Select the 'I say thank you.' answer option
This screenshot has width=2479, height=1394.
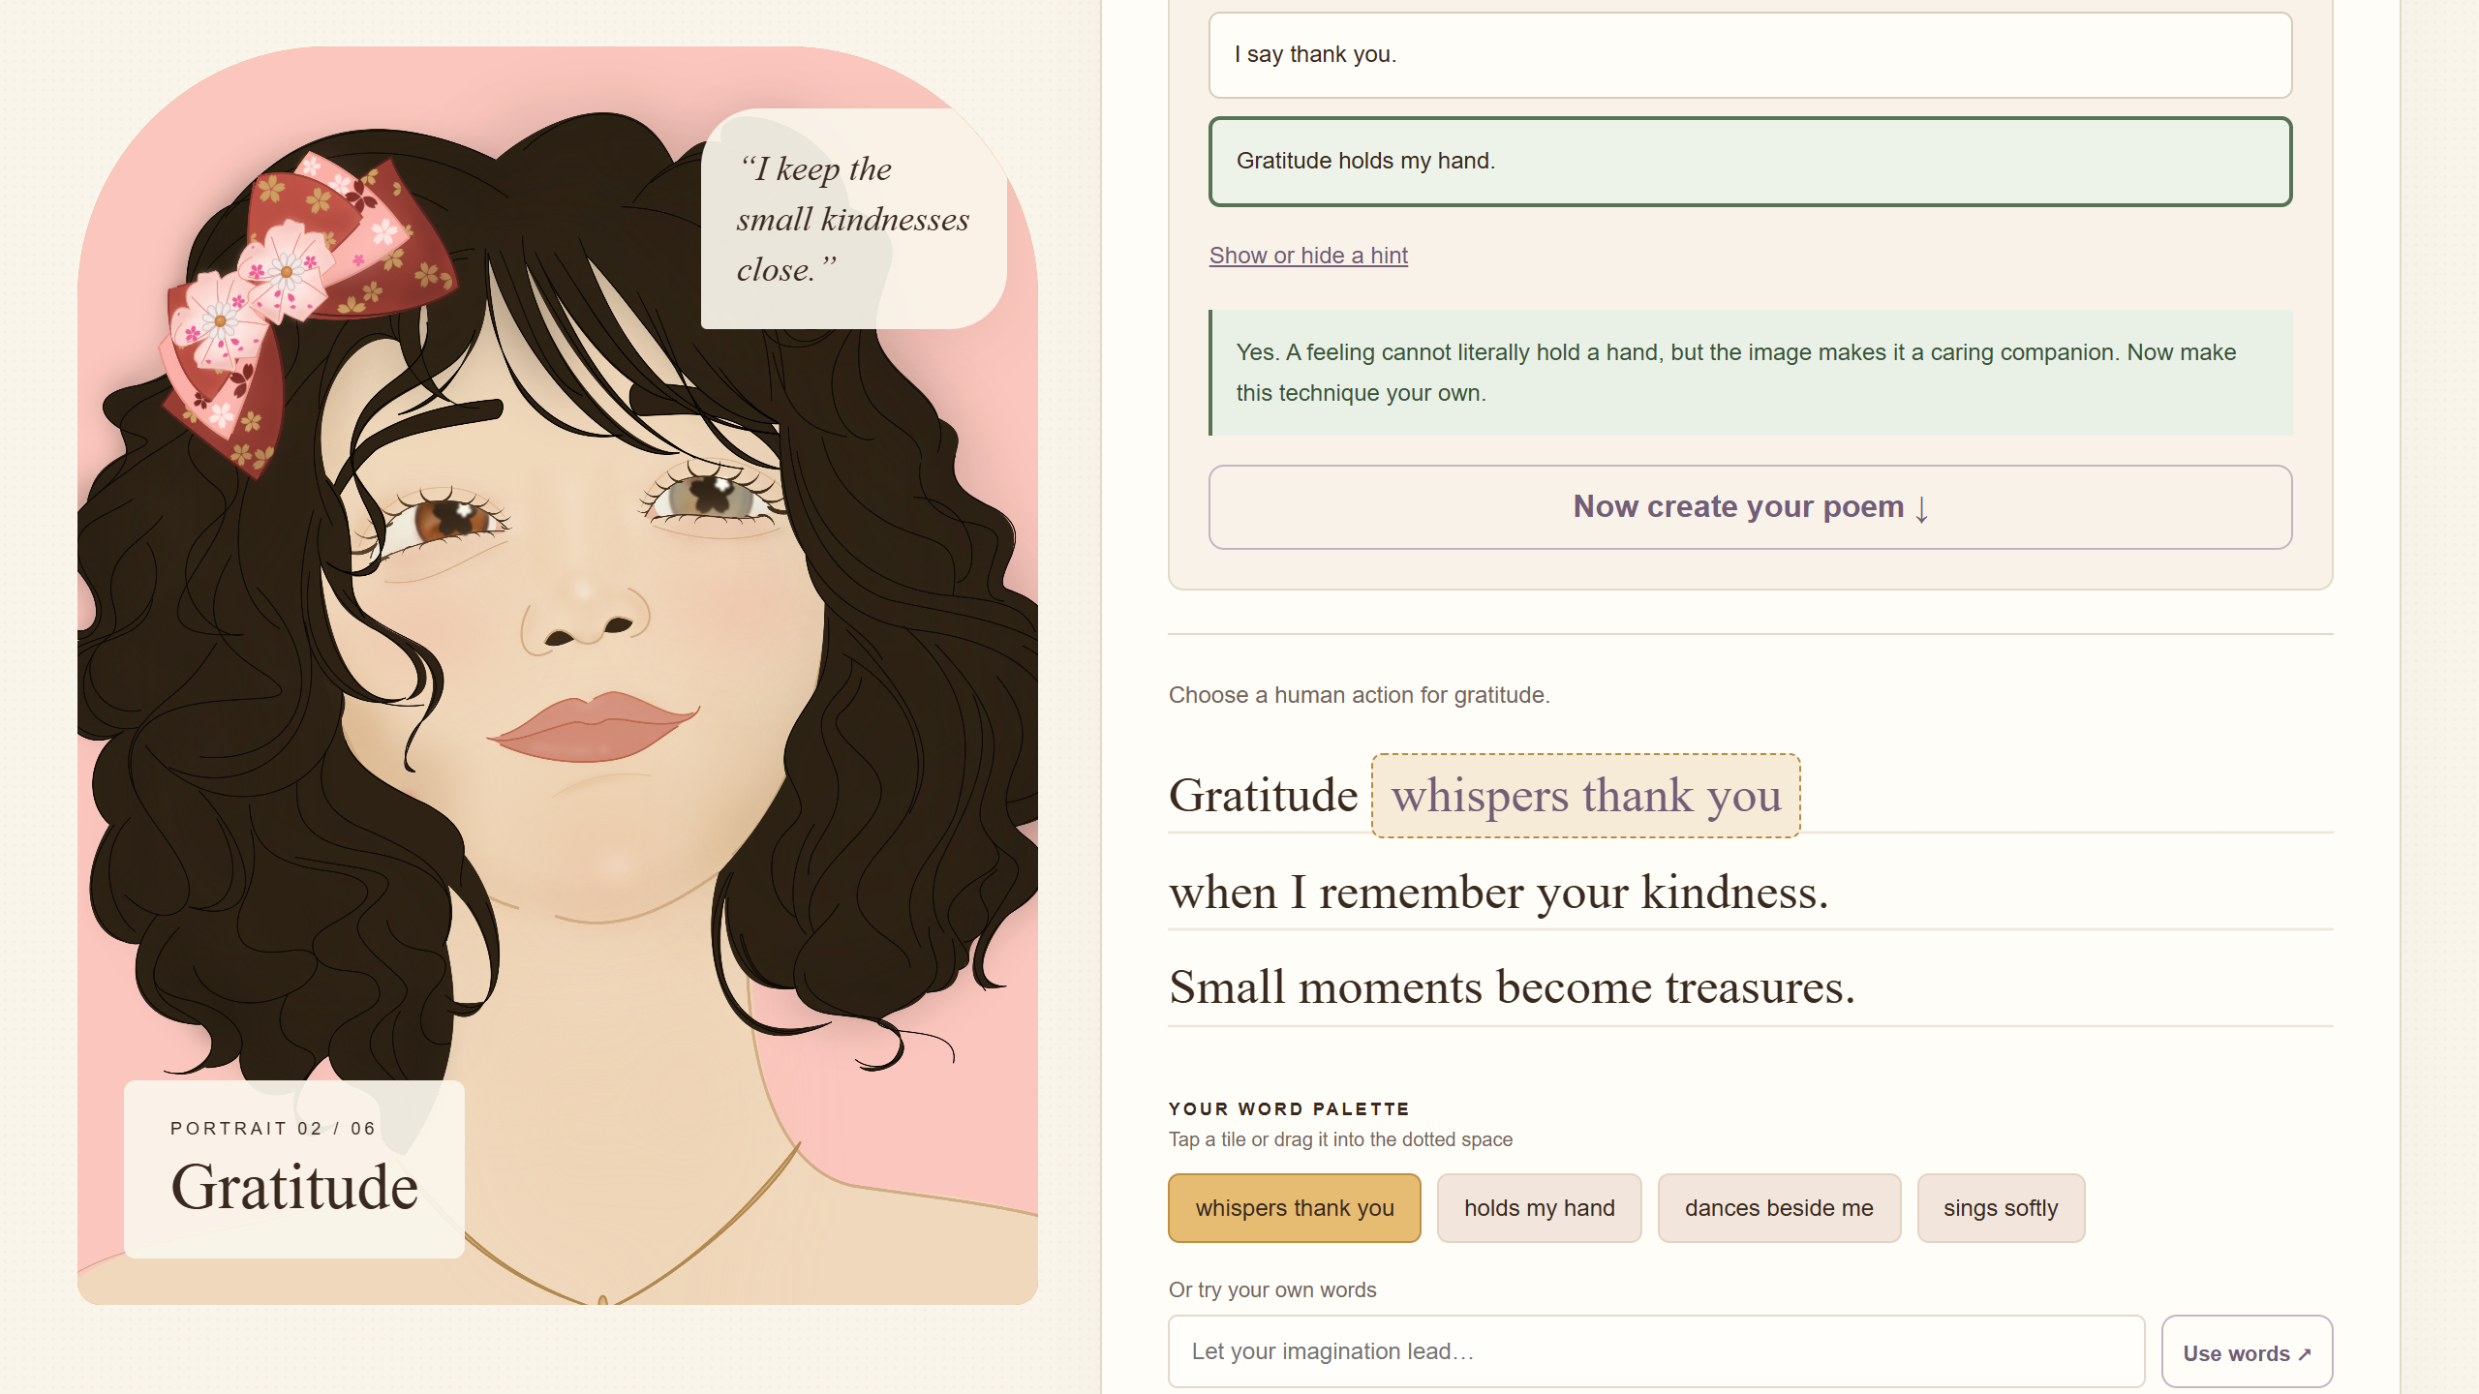[x=1750, y=55]
